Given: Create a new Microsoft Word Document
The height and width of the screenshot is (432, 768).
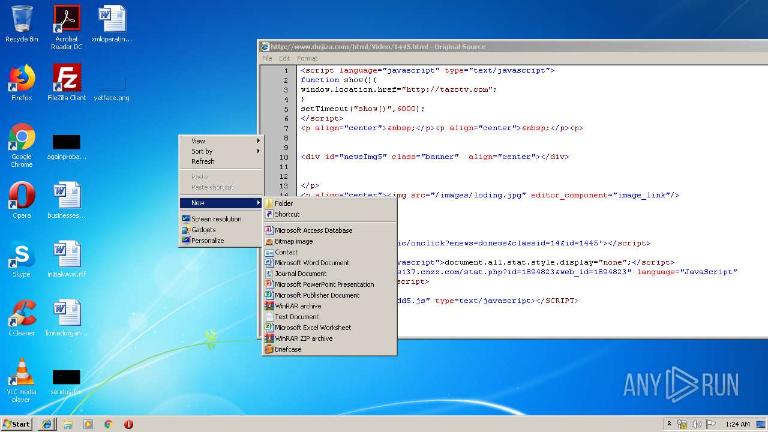Looking at the screenshot, I should coord(329,263).
